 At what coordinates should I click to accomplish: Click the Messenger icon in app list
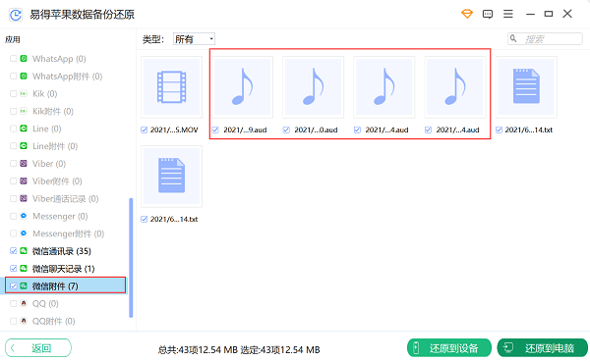click(x=24, y=216)
